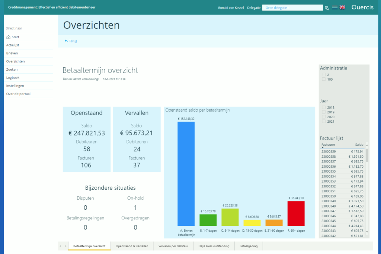Go to Actielijst in the sidebar

(13, 45)
